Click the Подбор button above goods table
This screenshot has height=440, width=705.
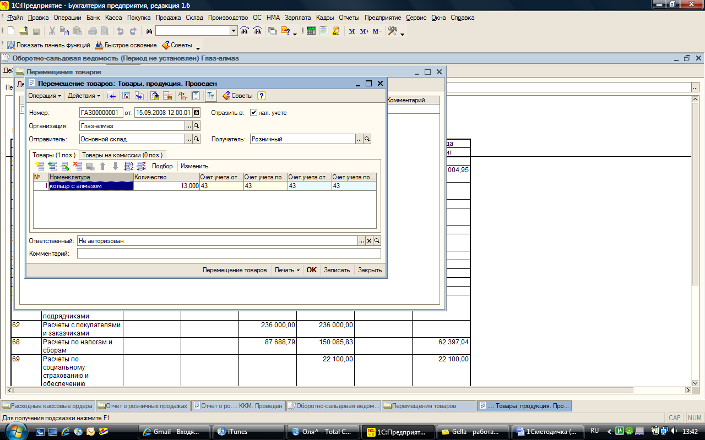coord(162,166)
